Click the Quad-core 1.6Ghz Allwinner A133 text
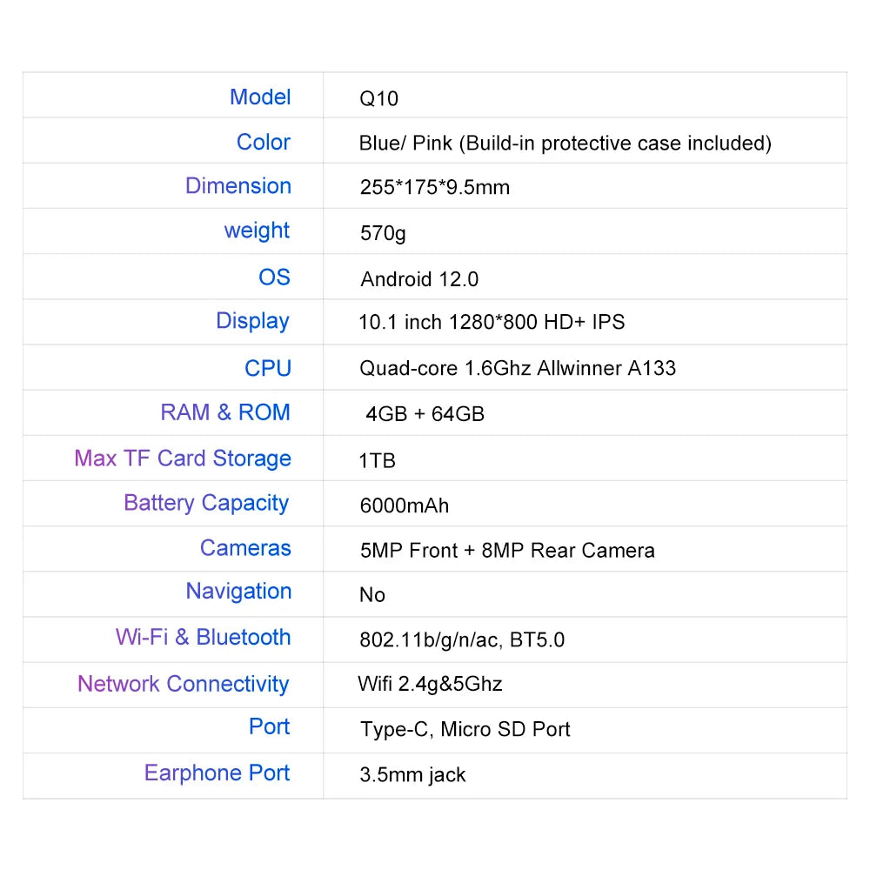This screenshot has width=870, height=870. click(518, 368)
